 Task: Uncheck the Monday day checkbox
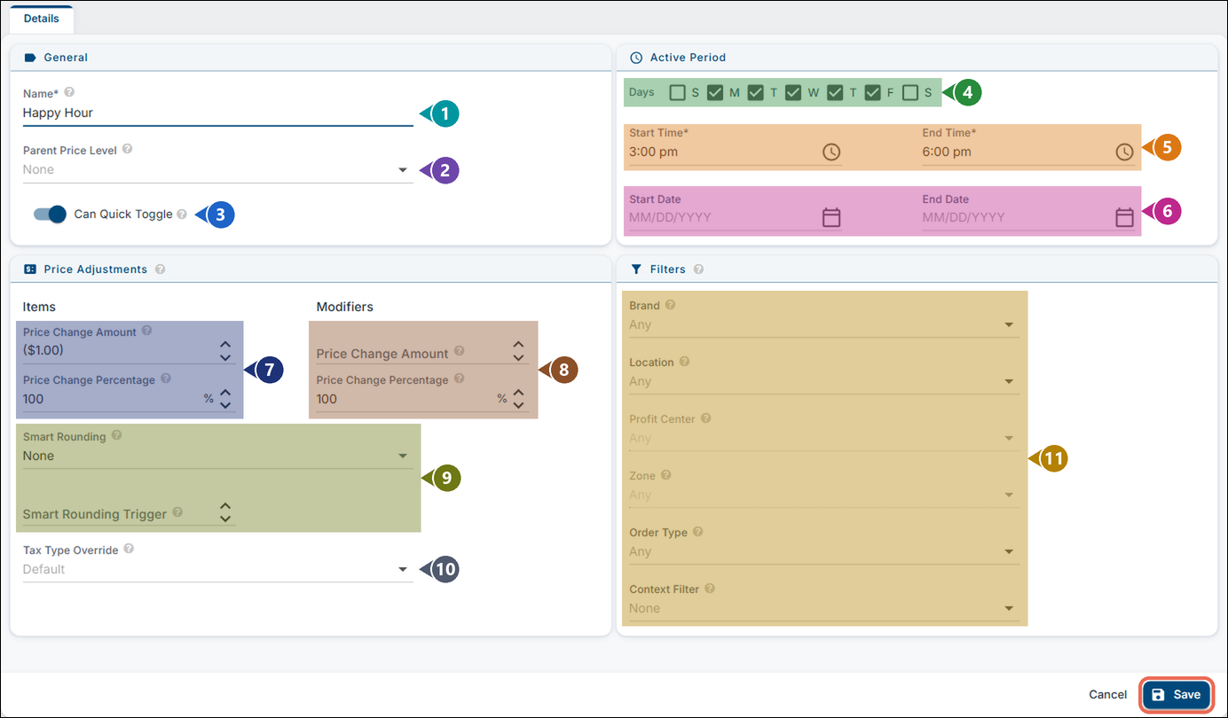715,92
